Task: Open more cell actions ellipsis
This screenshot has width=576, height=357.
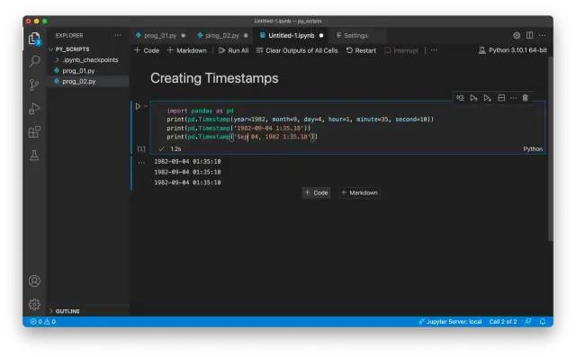Action: pyautogui.click(x=513, y=98)
